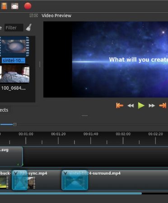The height and width of the screenshot is (203, 168).
Task: Click the horizontal timeline scrollbar
Action: [71, 194]
